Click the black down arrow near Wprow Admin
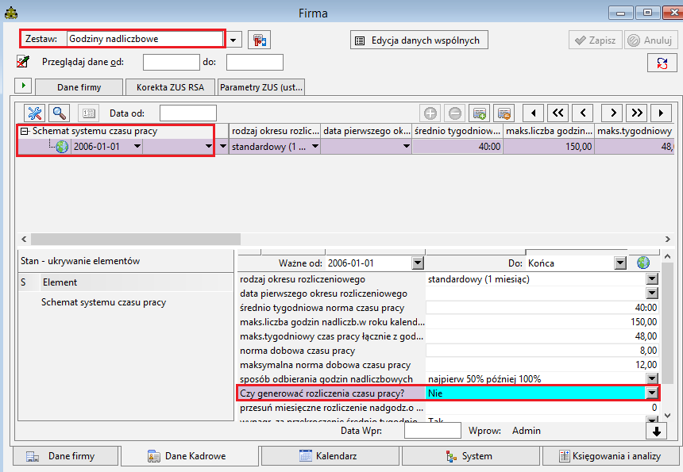 pyautogui.click(x=657, y=432)
